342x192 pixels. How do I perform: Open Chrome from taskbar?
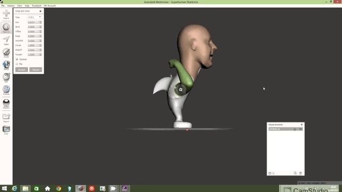[58, 188]
